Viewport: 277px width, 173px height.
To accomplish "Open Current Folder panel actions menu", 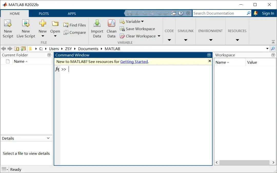I will [x=49, y=55].
